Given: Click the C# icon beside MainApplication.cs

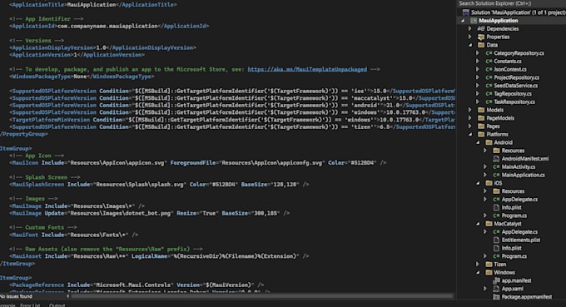Looking at the screenshot, I should pyautogui.click(x=496, y=175).
